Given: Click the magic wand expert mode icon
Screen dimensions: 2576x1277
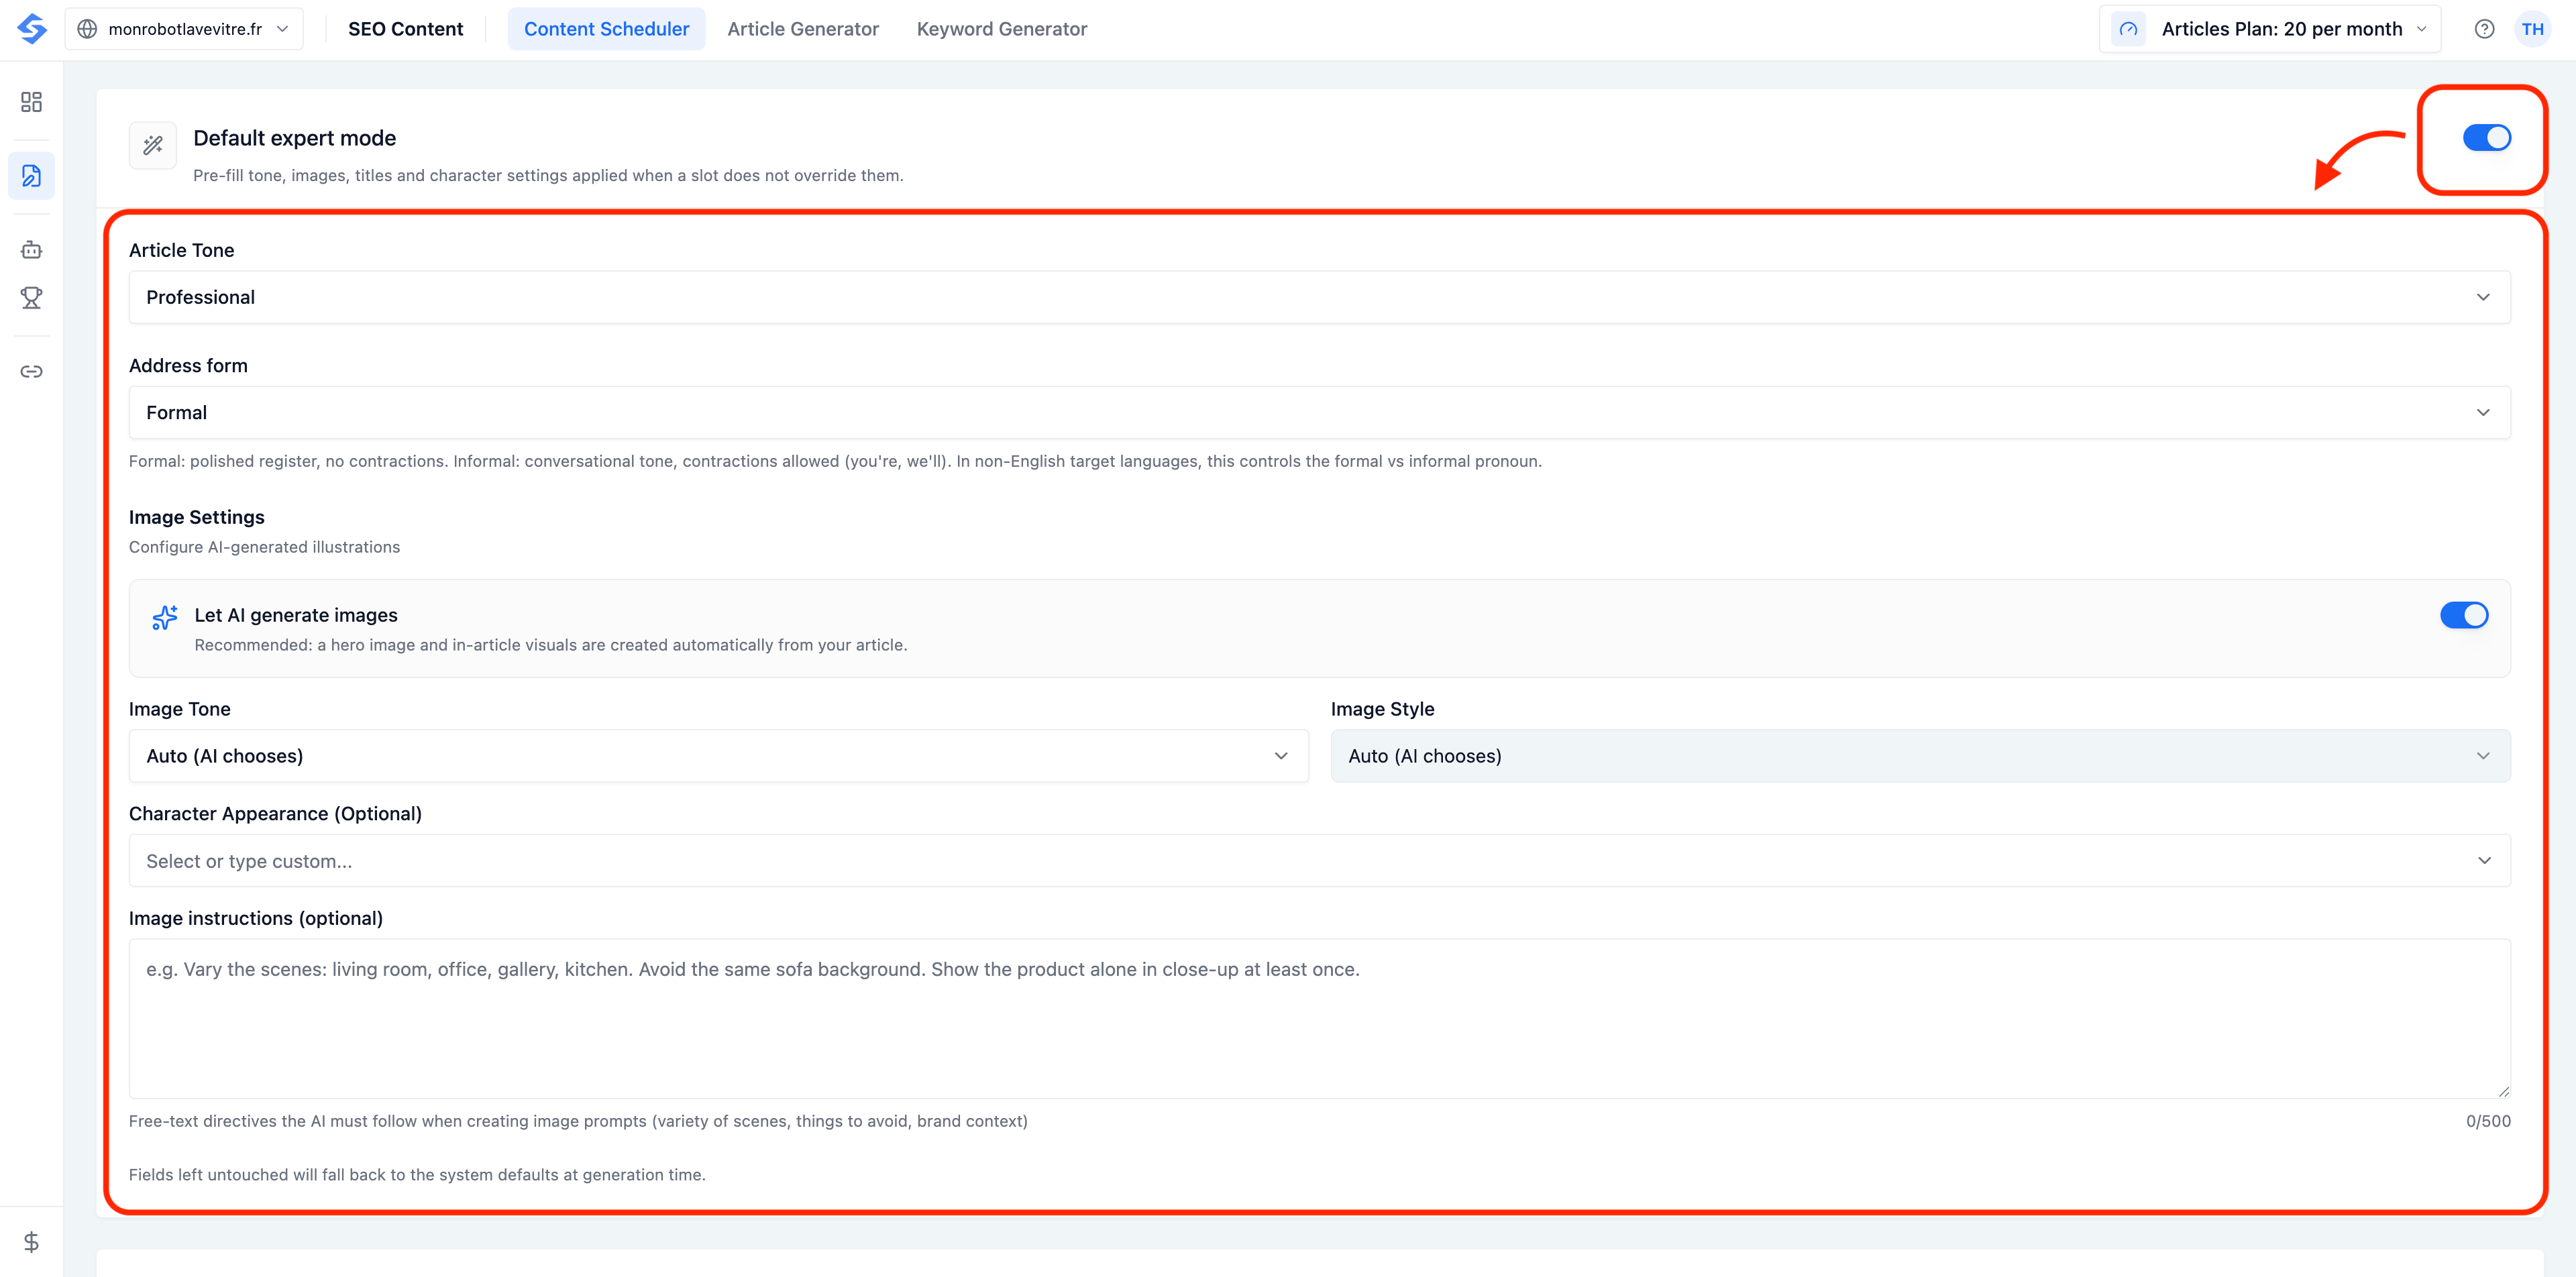Looking at the screenshot, I should click(153, 146).
